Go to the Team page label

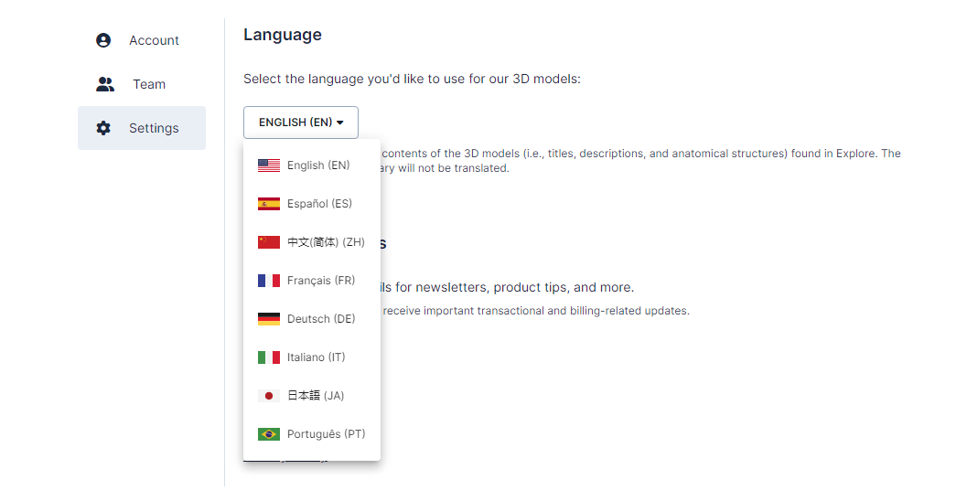tap(149, 84)
